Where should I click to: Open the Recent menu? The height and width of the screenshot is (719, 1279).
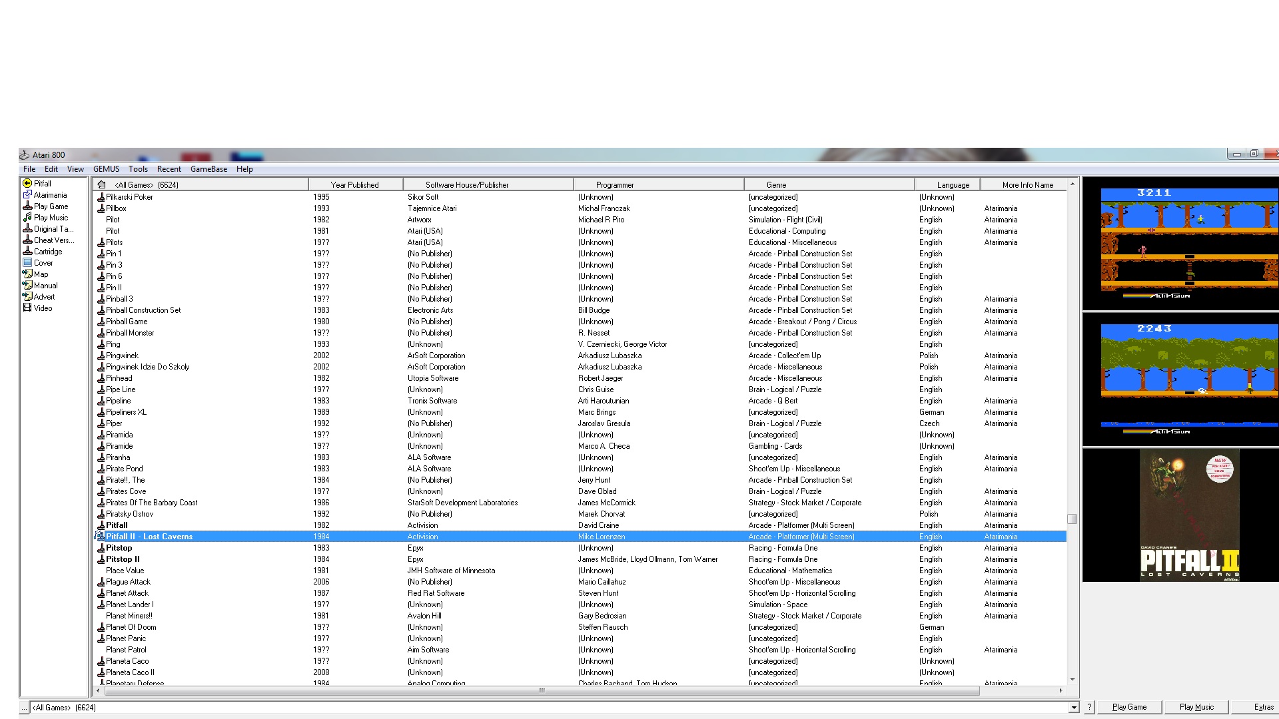(x=169, y=169)
